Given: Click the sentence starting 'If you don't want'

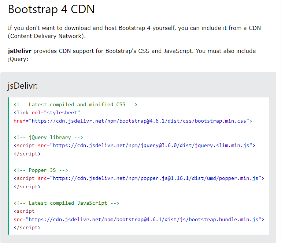Looking at the screenshot, I should [134, 32].
